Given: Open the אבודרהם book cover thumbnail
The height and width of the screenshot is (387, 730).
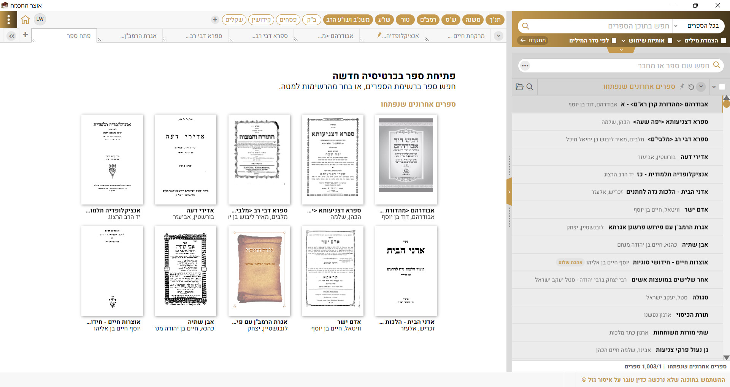Looking at the screenshot, I should tap(406, 159).
